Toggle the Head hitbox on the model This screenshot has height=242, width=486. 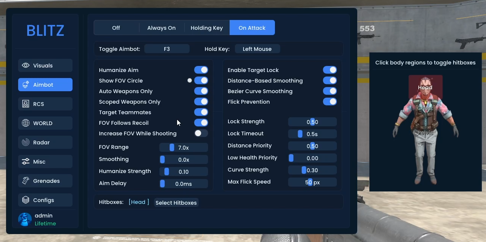425,87
